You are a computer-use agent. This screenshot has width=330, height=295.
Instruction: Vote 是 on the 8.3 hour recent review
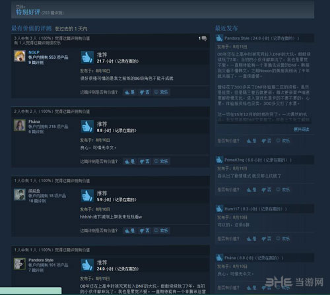[251, 239]
